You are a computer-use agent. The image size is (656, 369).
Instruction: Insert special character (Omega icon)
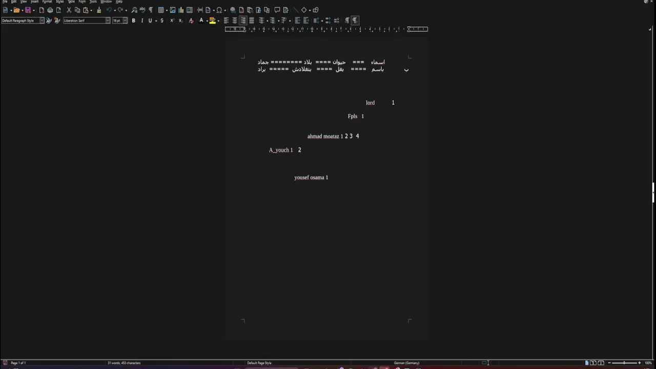[x=219, y=10]
